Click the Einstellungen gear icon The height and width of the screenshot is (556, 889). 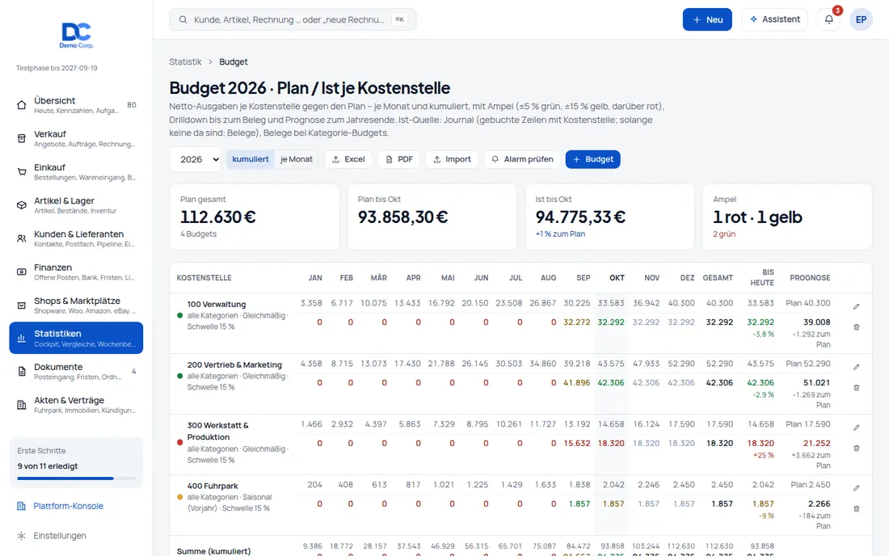[x=21, y=536]
